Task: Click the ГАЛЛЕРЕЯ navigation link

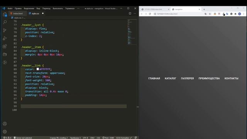Action: click(187, 78)
